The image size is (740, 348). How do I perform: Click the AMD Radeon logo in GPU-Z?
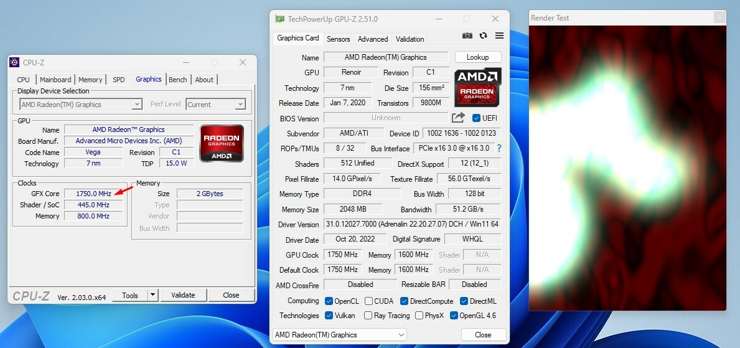pos(477,87)
